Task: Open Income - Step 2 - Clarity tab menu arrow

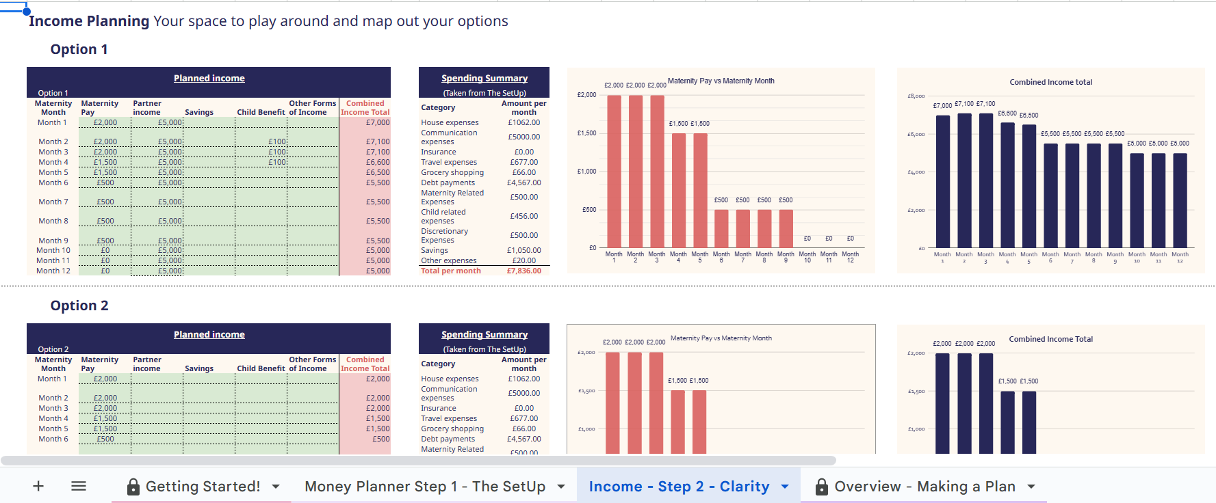Action: 785,487
